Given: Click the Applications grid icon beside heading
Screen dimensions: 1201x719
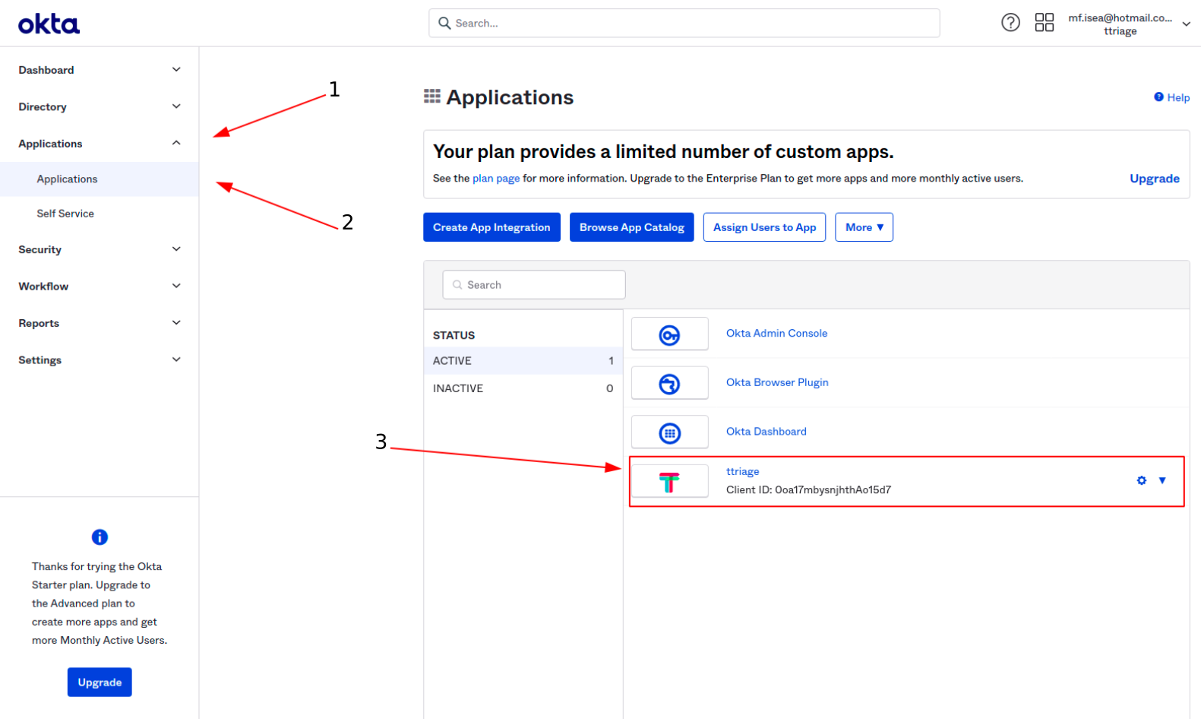Looking at the screenshot, I should coord(432,97).
